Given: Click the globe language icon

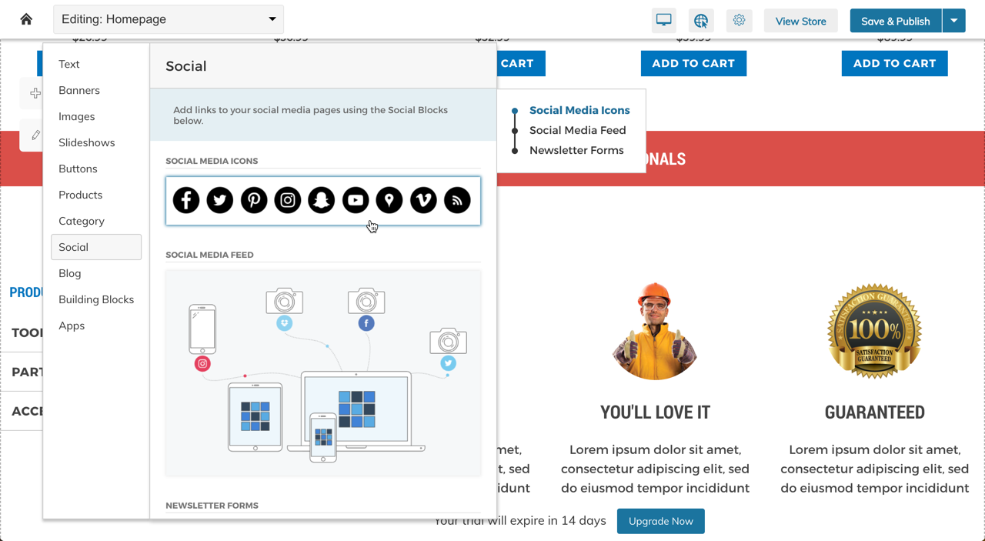Looking at the screenshot, I should pyautogui.click(x=700, y=21).
